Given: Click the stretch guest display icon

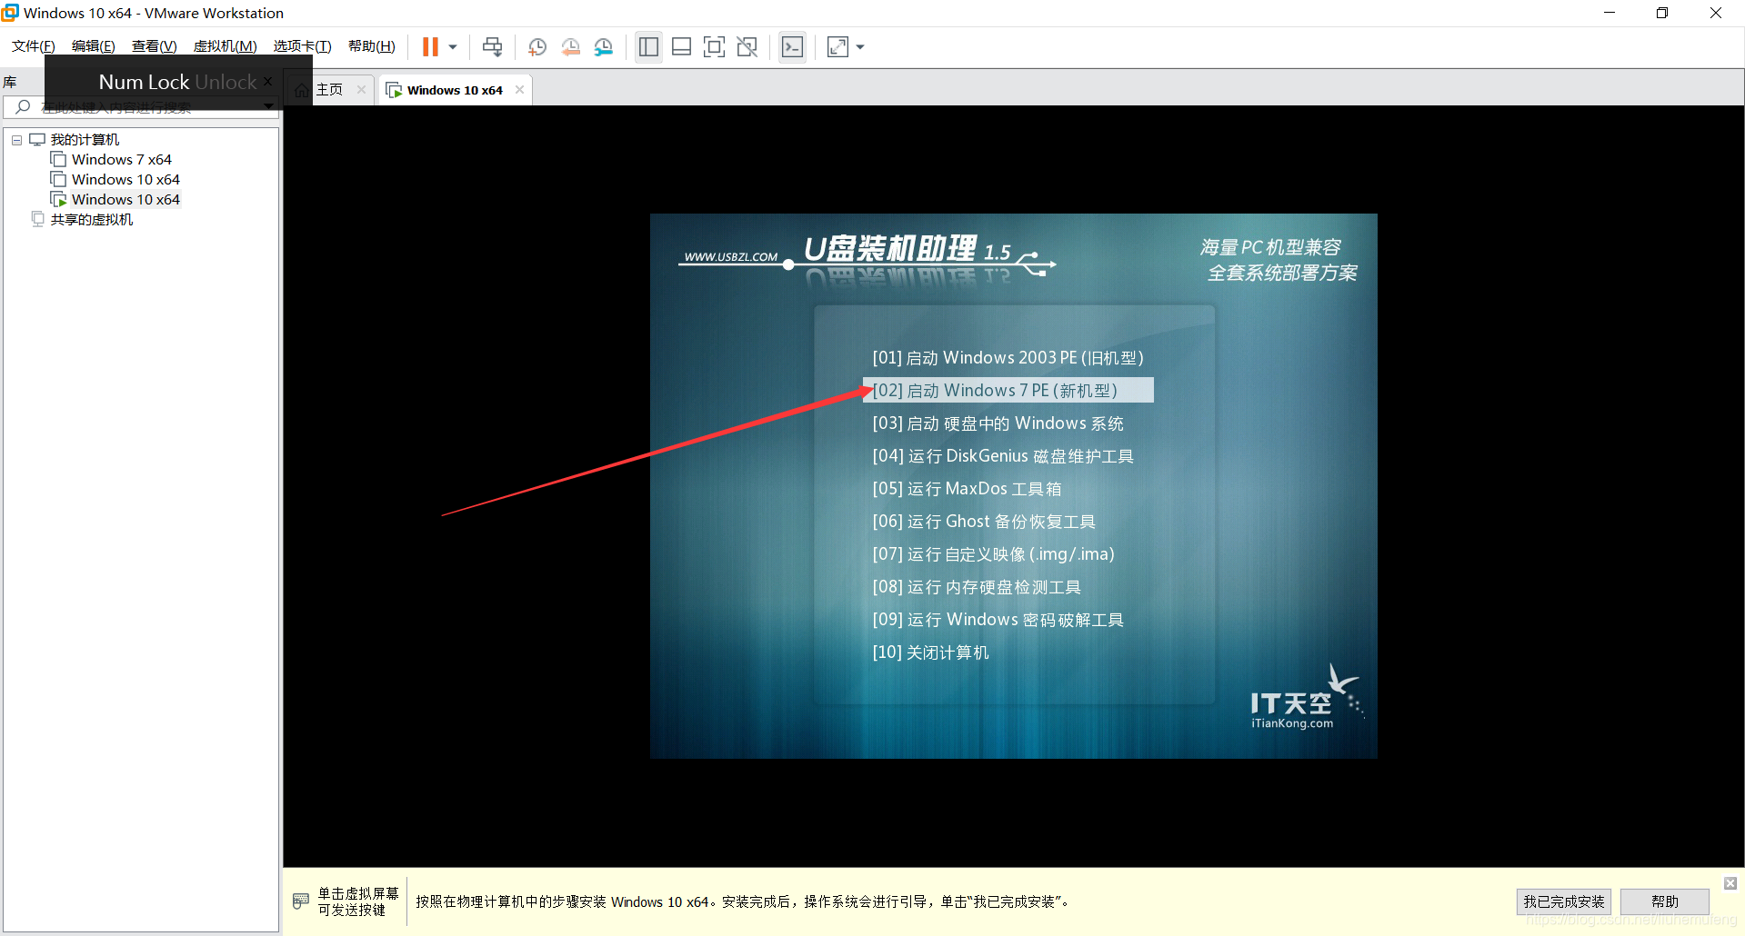Looking at the screenshot, I should [x=837, y=46].
